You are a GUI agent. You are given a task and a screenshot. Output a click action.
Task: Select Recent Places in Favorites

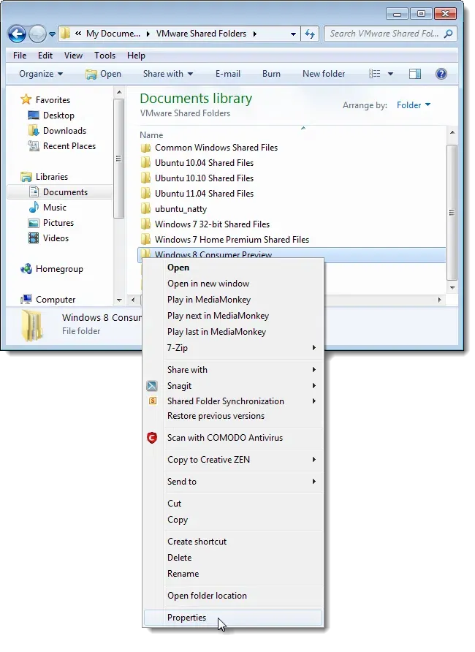pos(69,146)
